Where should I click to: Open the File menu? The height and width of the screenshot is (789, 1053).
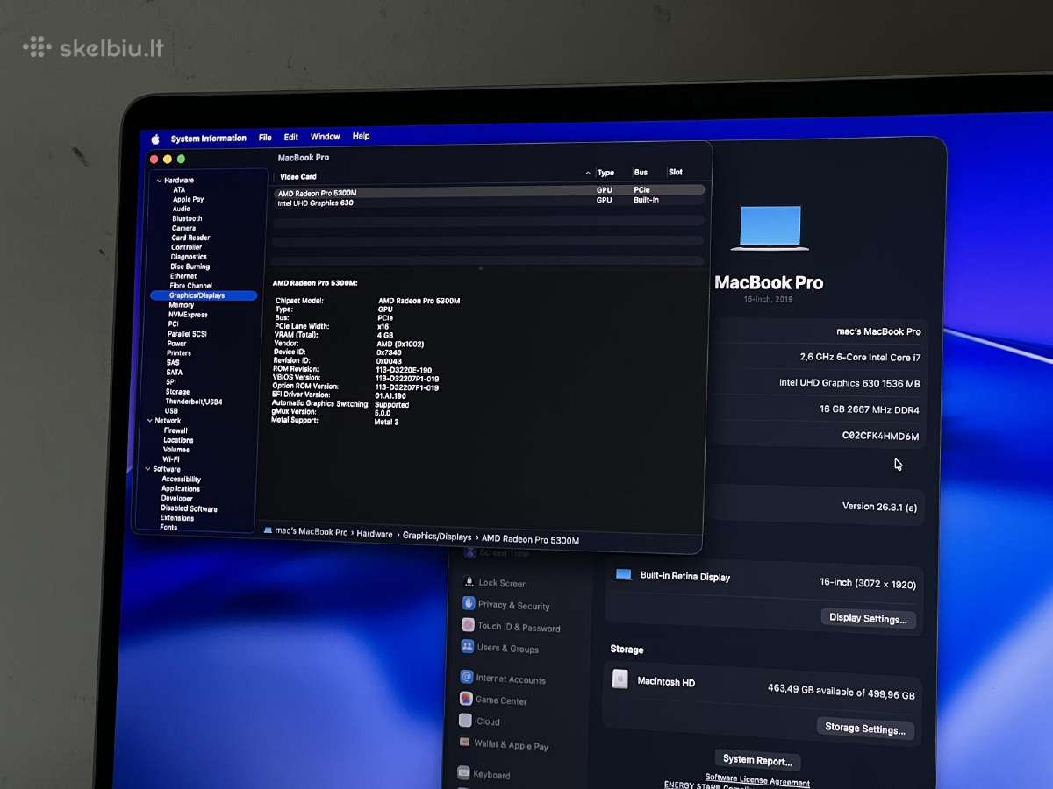[265, 138]
